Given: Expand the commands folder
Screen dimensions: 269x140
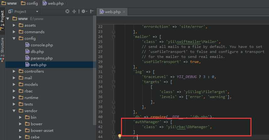Looking at the screenshot, I should click(x=14, y=32).
